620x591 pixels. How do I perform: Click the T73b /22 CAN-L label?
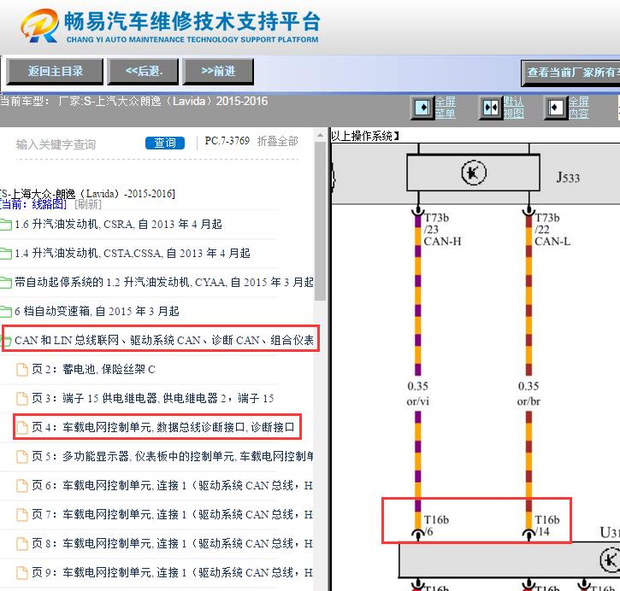click(552, 230)
